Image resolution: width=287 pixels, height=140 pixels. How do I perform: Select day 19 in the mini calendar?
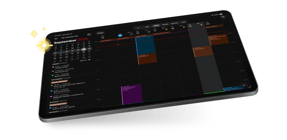[x=84, y=49]
